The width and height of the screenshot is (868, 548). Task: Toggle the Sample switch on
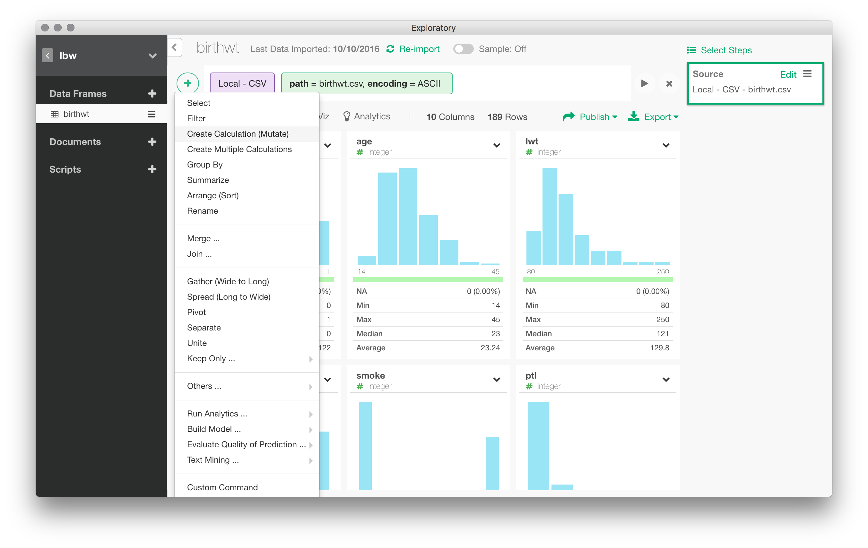(x=463, y=49)
